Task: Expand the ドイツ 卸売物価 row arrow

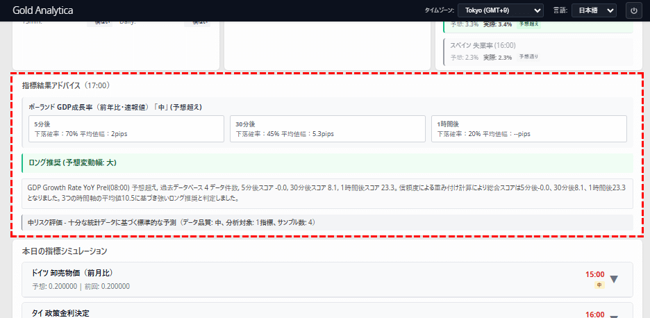Action: point(614,279)
